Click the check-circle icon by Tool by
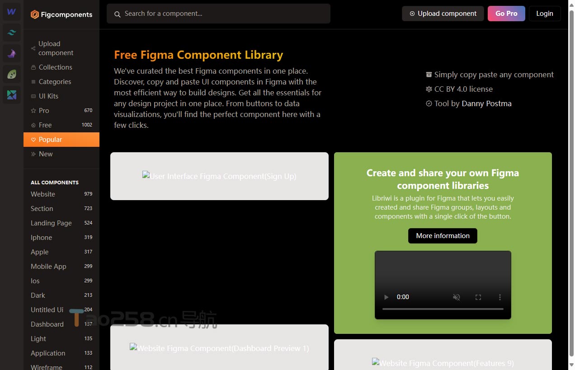 point(429,103)
